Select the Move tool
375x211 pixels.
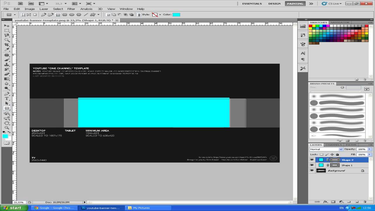[6, 26]
